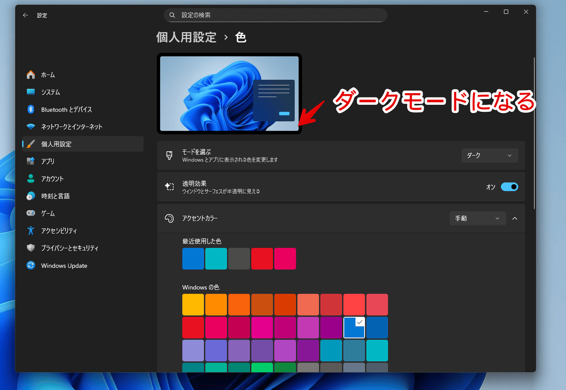Image resolution: width=566 pixels, height=390 pixels.
Task: Click the settings search field
Action: (275, 15)
